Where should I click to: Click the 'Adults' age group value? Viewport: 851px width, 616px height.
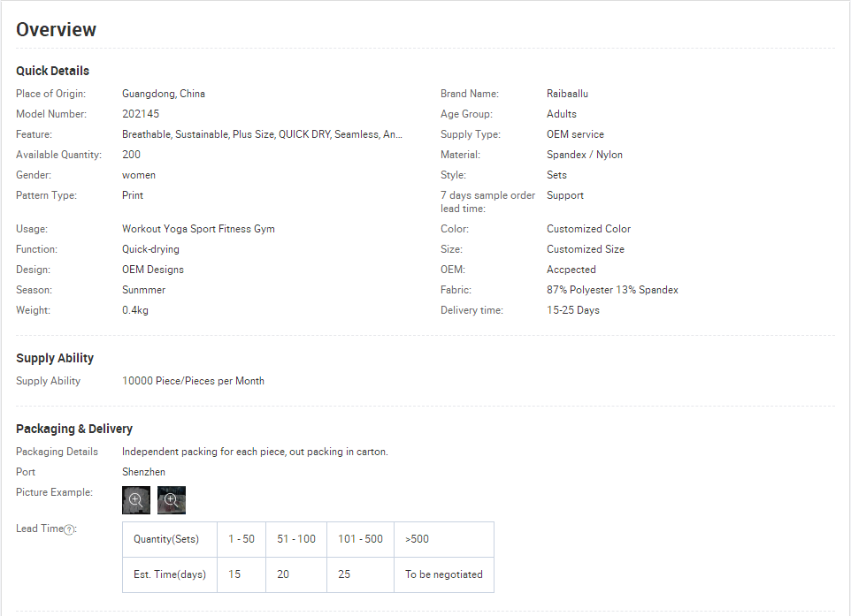click(x=561, y=114)
